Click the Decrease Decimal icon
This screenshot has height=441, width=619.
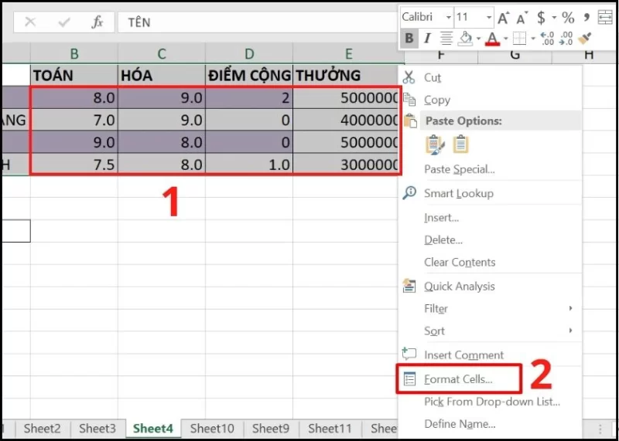[566, 39]
